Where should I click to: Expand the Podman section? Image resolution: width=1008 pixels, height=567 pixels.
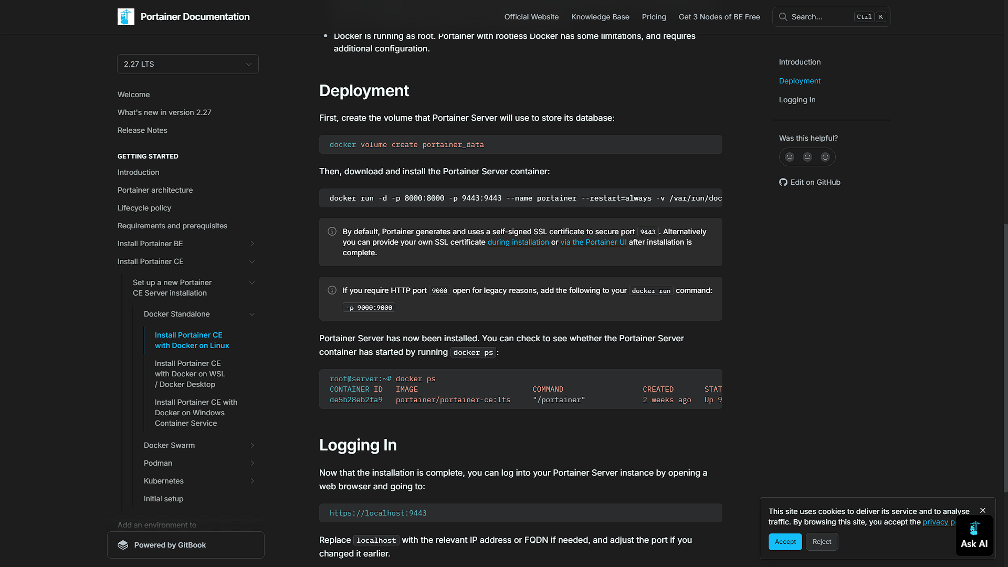point(252,463)
